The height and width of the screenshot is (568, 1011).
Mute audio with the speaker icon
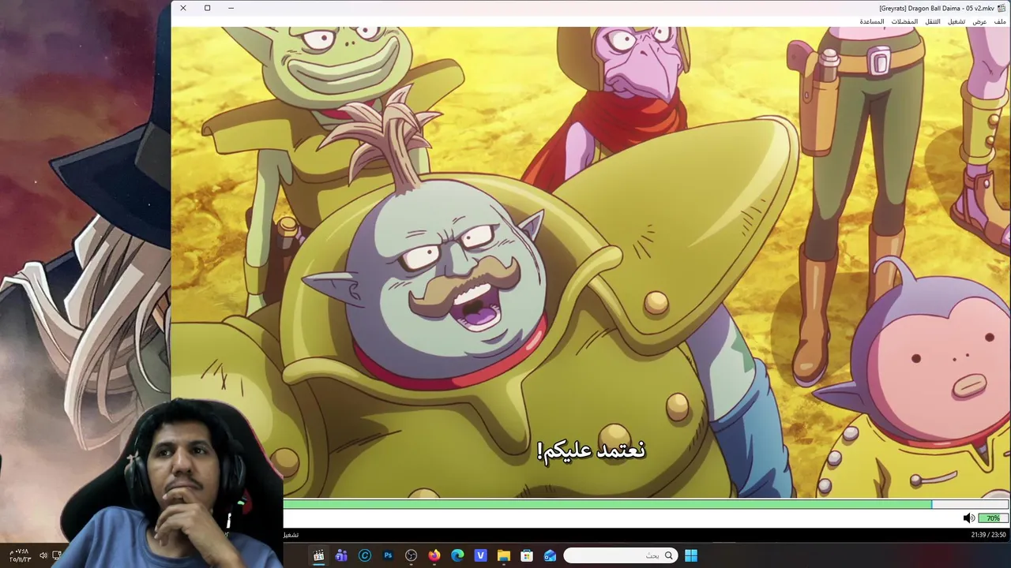click(x=968, y=518)
